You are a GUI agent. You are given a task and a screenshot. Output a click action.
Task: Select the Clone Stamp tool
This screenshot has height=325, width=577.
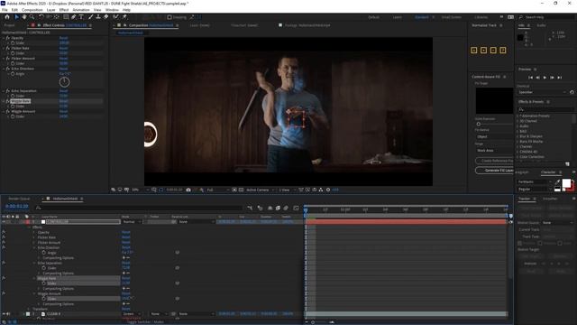coord(98,17)
